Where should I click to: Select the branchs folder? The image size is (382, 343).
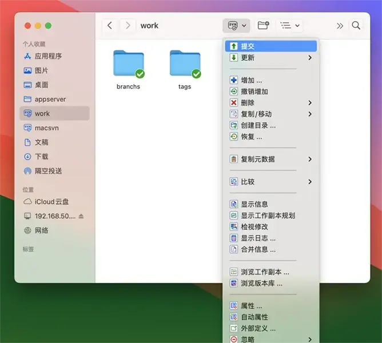pos(129,70)
